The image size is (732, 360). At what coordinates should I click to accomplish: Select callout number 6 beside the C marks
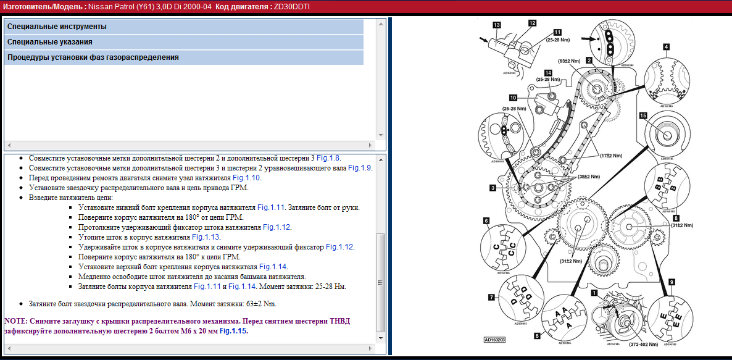(x=486, y=220)
